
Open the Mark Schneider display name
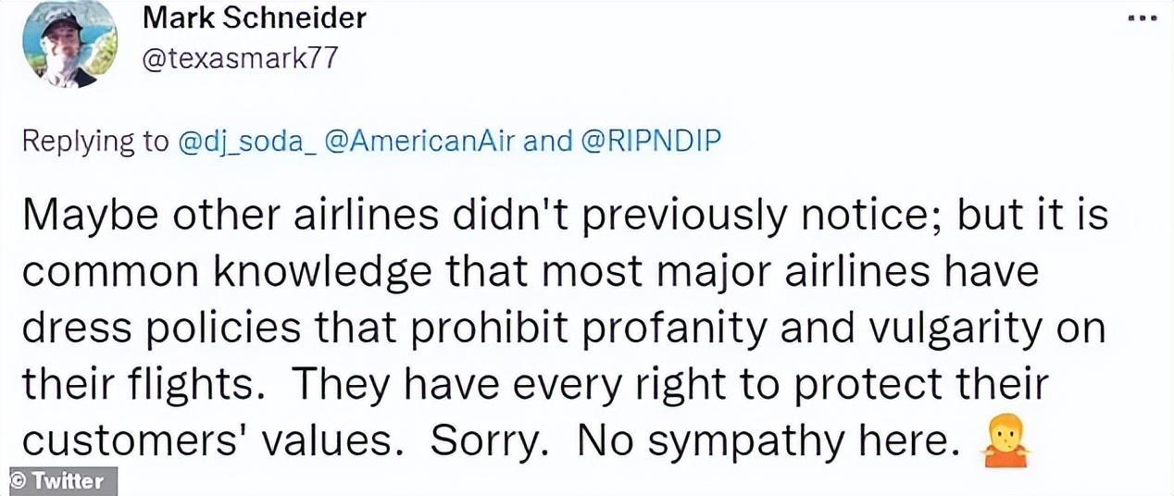coord(254,18)
